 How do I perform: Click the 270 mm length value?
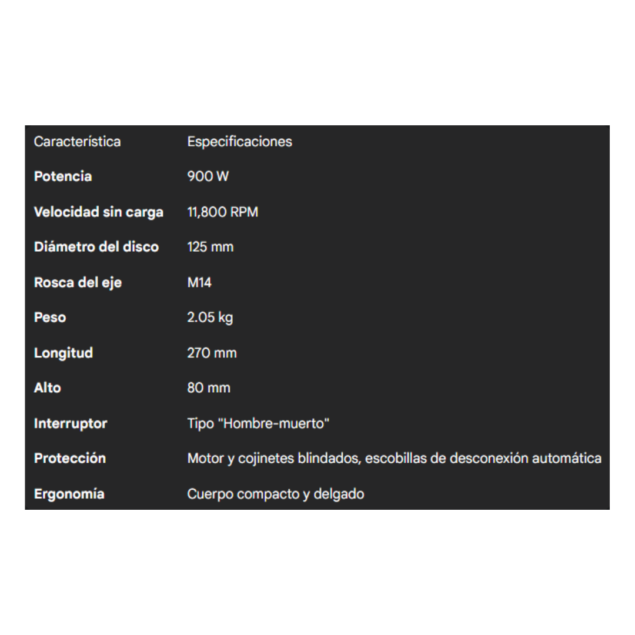coord(212,353)
